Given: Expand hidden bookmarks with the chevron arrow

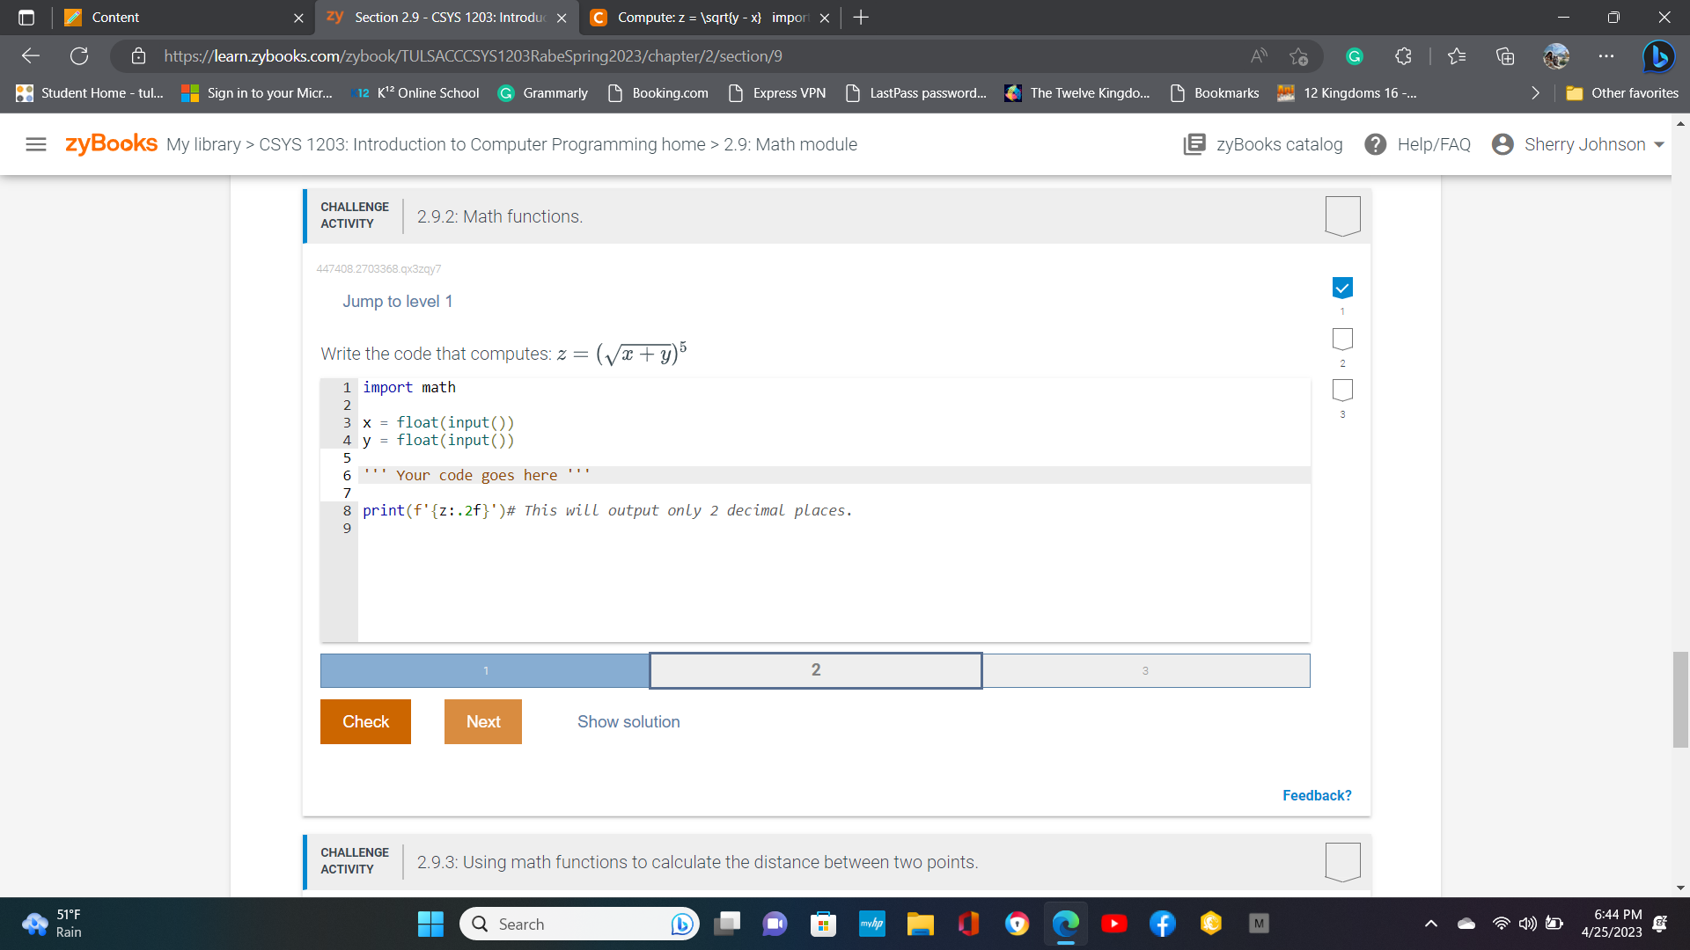Looking at the screenshot, I should 1535,92.
